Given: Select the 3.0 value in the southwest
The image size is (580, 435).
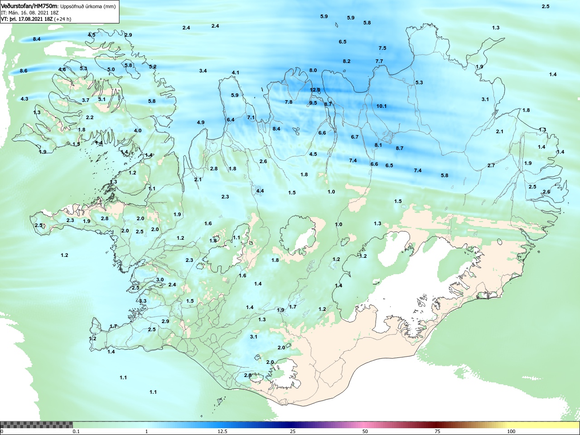Looking at the screenshot, I should (x=160, y=280).
